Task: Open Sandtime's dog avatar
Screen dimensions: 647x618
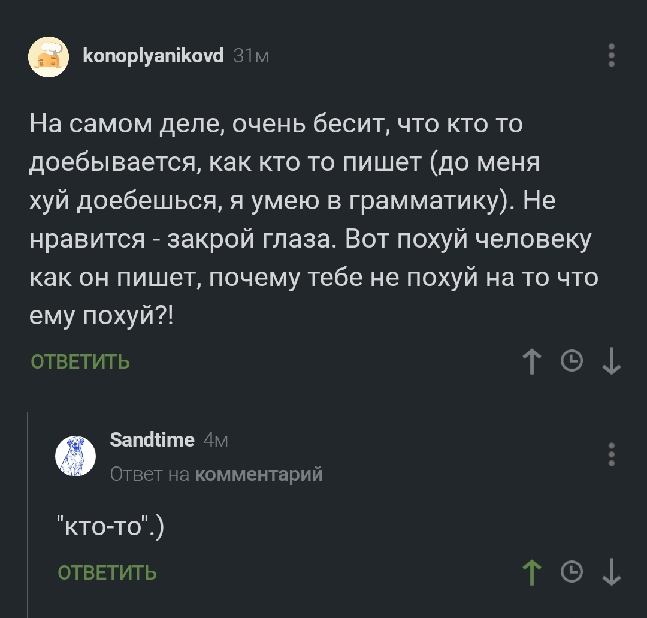Action: (75, 456)
